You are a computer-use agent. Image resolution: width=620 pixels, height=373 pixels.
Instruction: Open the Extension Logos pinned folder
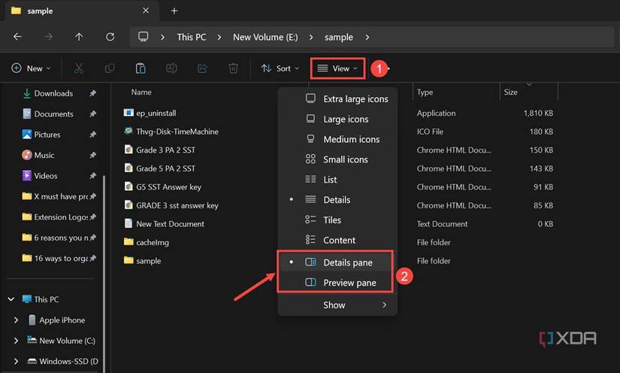click(x=61, y=217)
